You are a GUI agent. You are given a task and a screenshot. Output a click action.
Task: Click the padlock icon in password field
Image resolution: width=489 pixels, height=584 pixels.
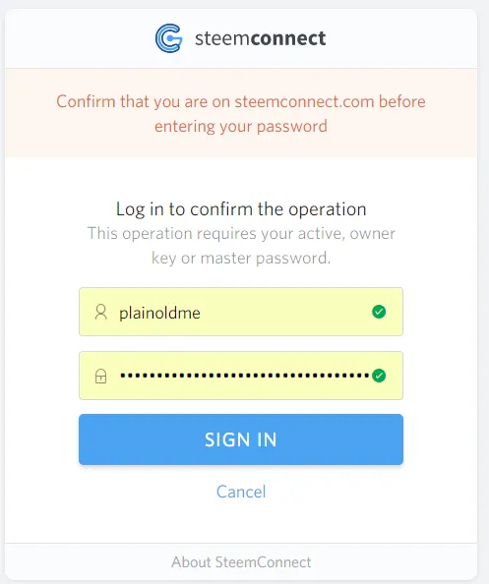100,377
